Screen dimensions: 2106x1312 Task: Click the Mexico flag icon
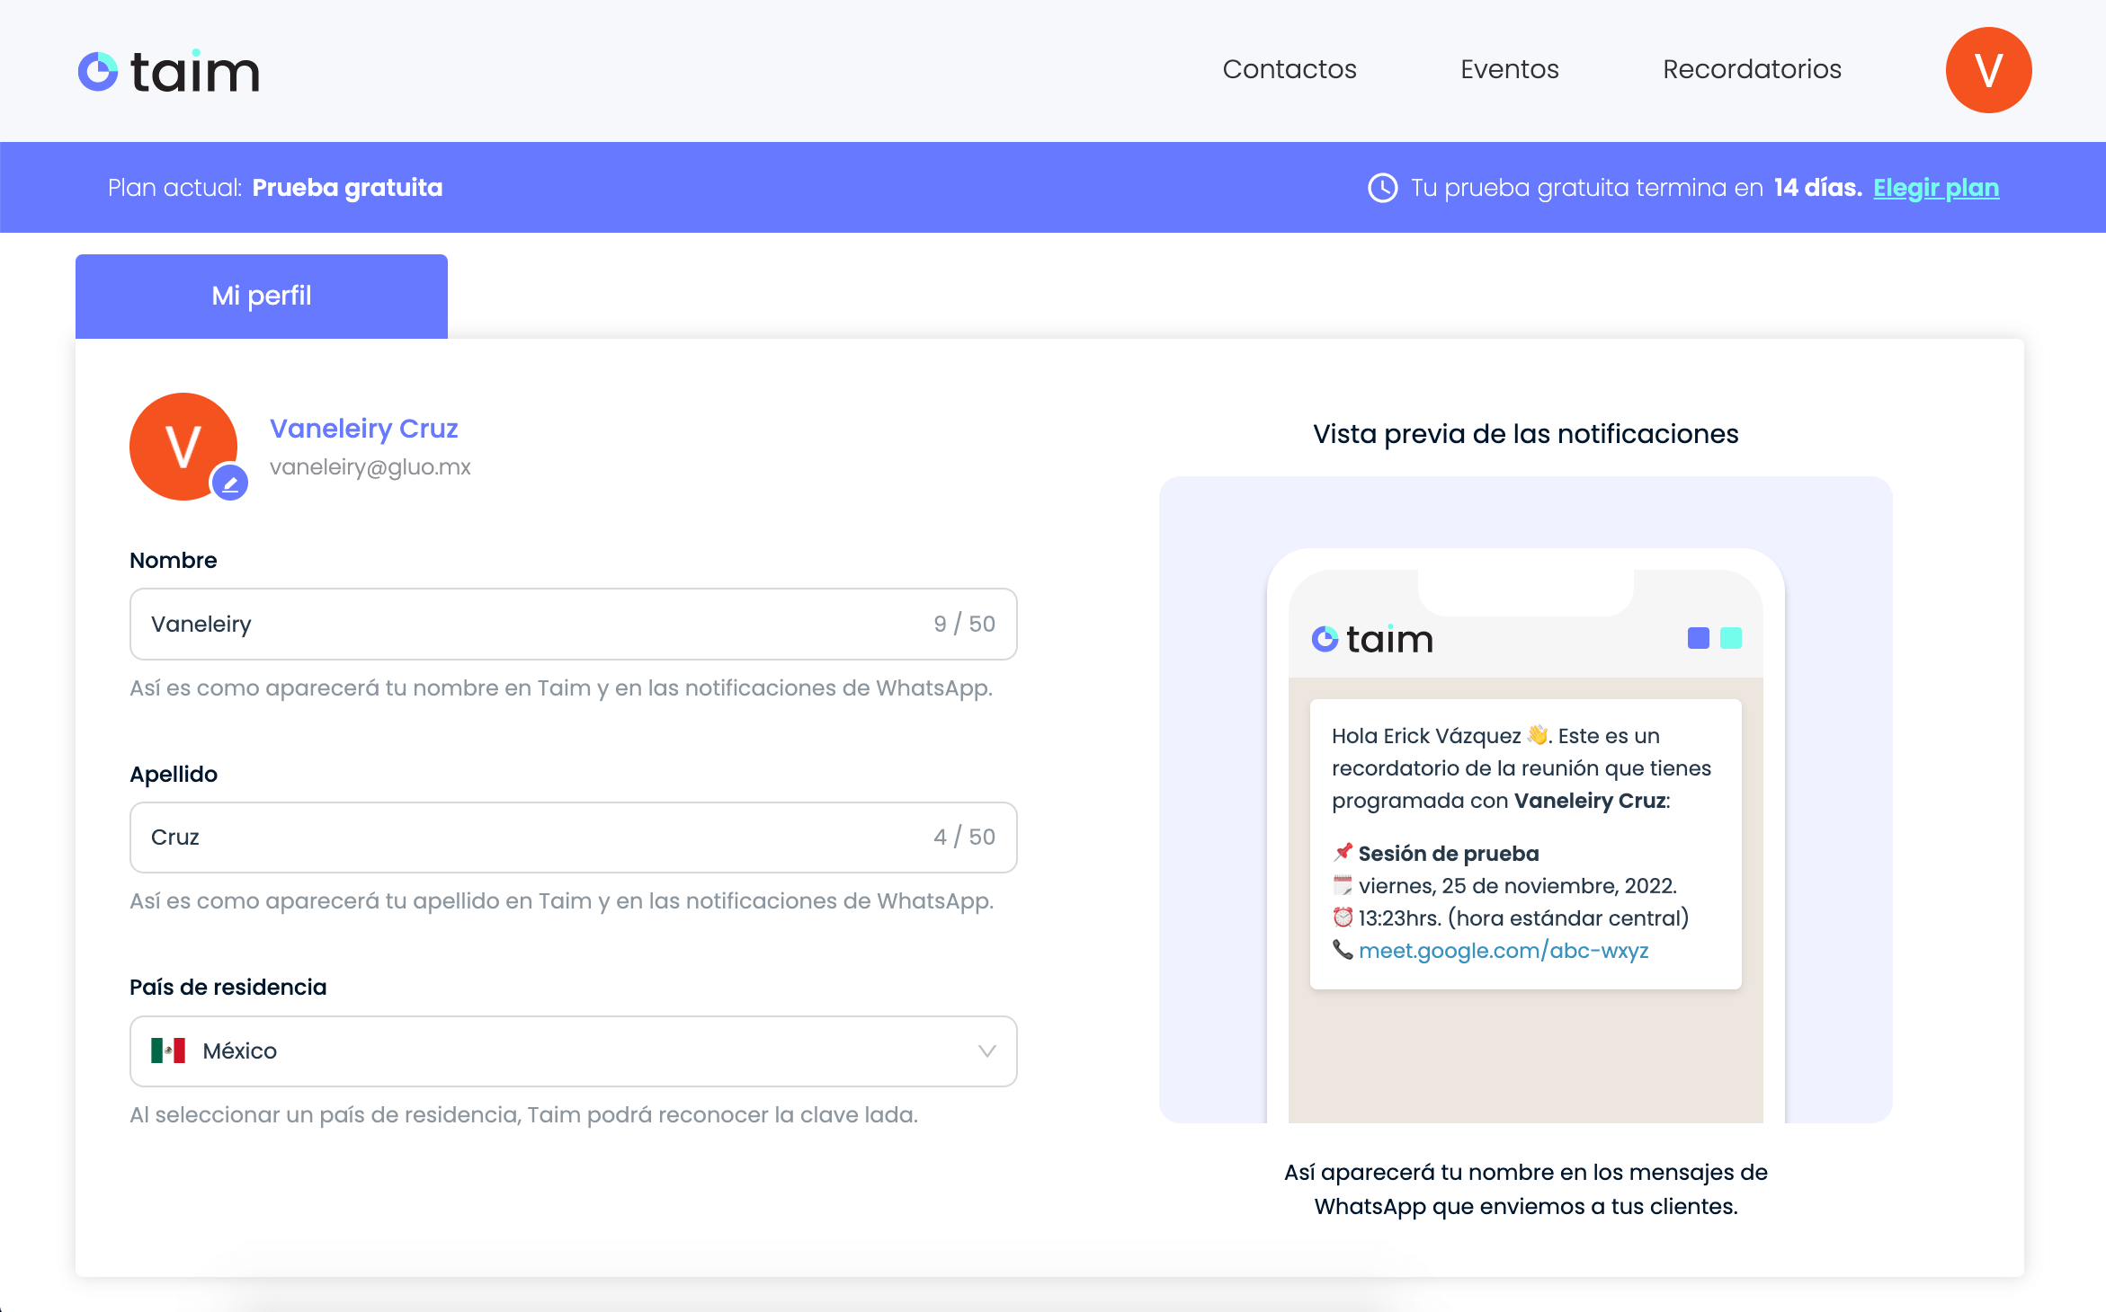tap(168, 1050)
